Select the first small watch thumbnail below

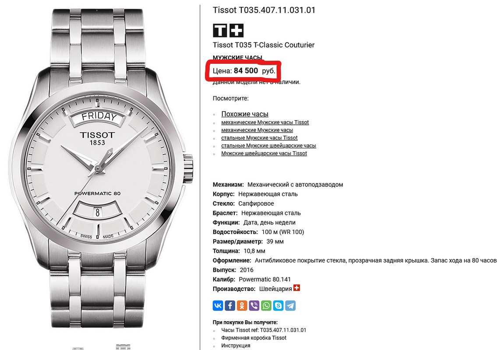click(x=78, y=348)
